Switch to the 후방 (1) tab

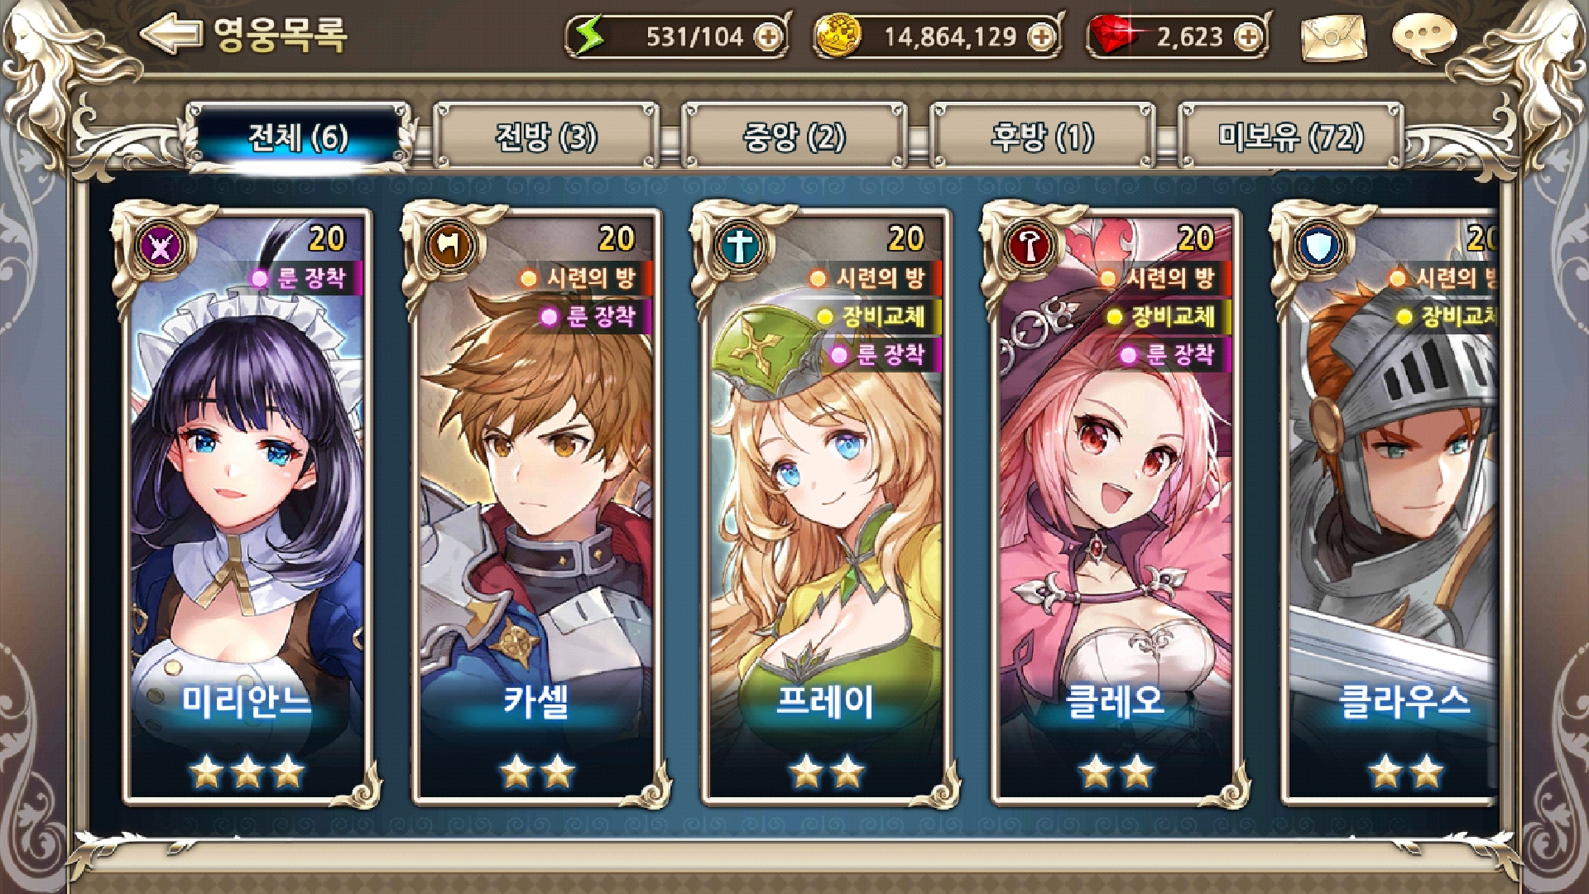1043,137
